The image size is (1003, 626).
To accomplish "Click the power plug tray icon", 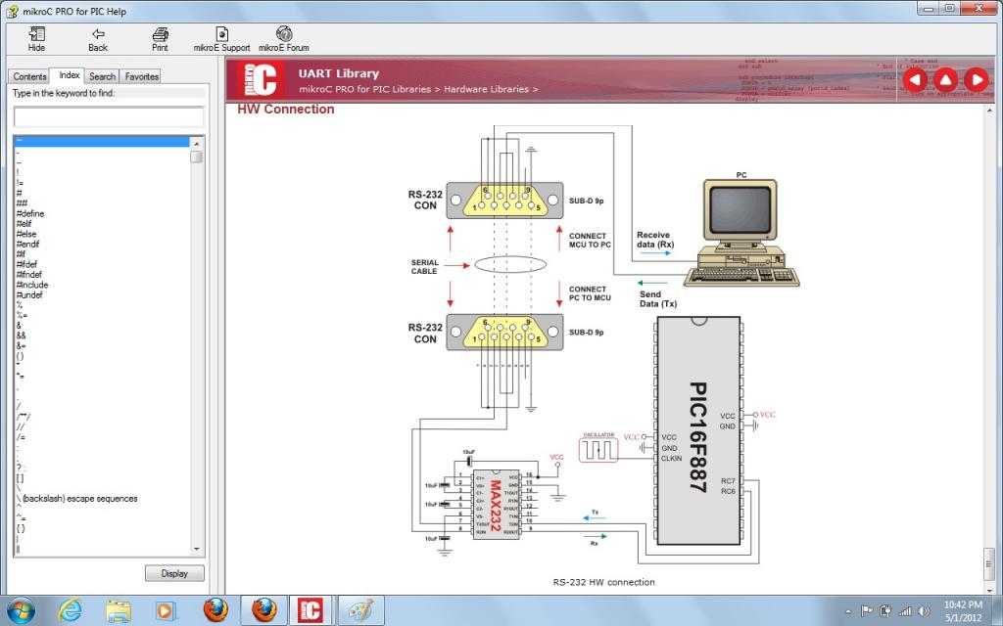I will coord(885,611).
